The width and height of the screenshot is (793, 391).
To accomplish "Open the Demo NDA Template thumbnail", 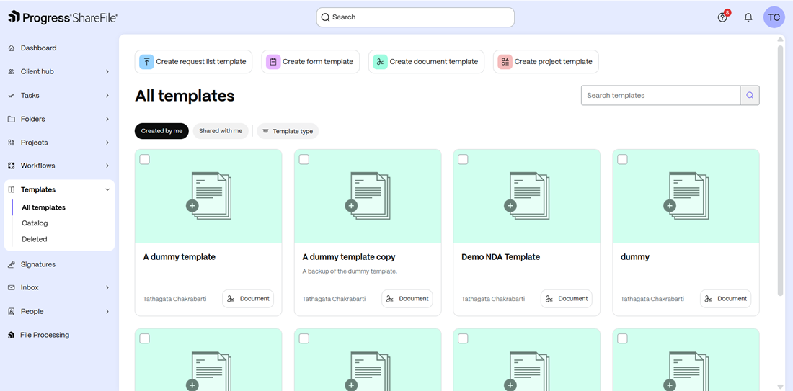I will click(526, 196).
